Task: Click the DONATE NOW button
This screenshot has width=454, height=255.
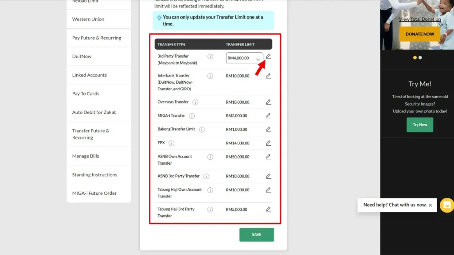Action: pos(420,34)
